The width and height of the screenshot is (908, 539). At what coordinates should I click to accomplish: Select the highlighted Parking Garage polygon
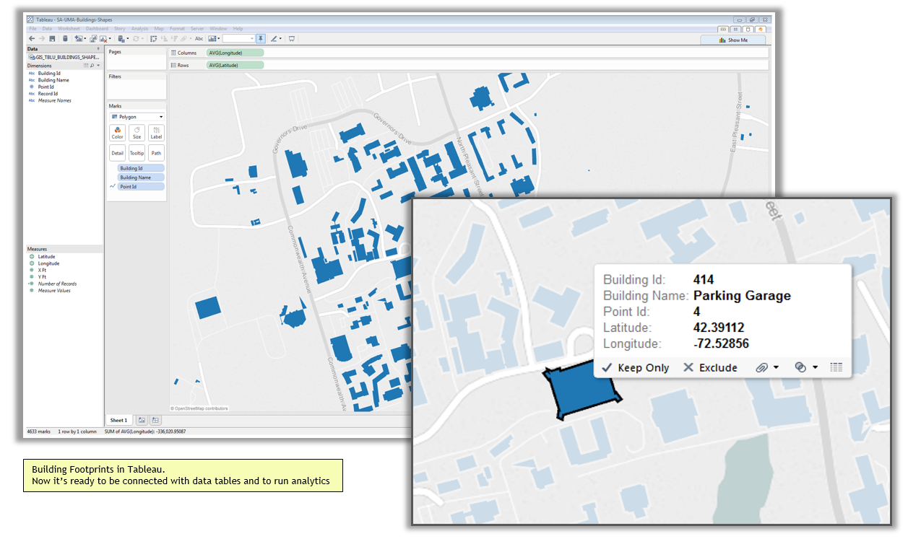coord(582,392)
